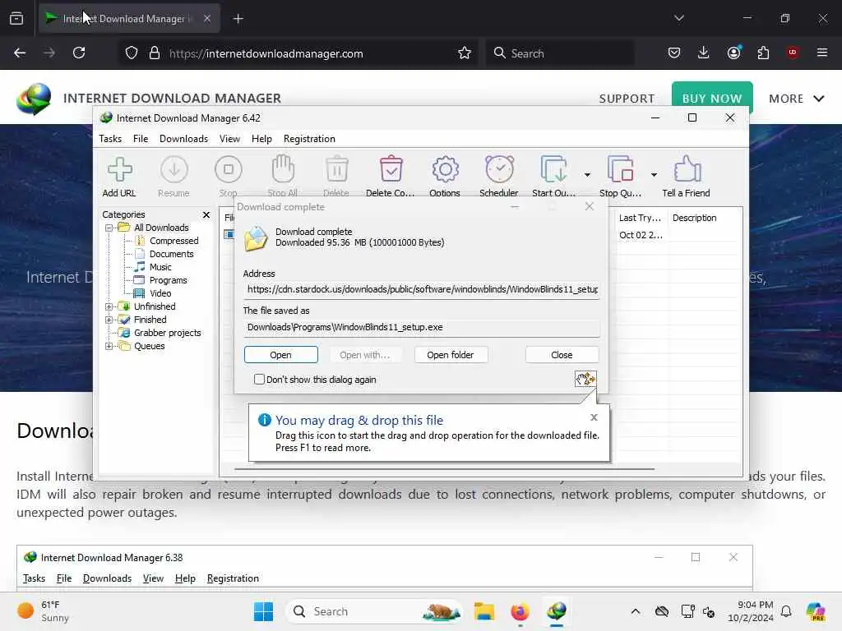Open Start Queue dropdown arrow

(x=587, y=175)
